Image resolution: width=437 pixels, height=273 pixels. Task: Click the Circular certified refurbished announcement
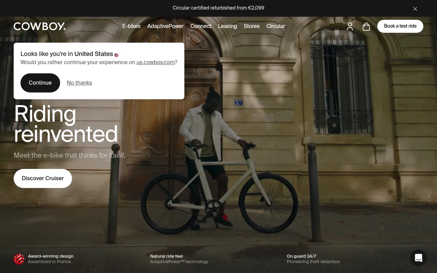tap(218, 8)
